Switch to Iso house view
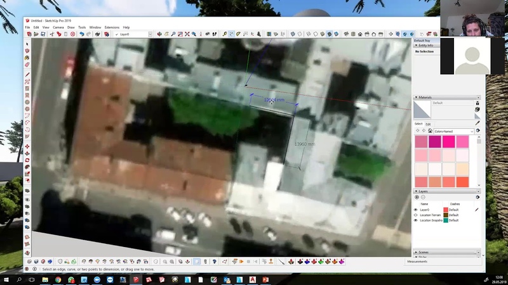508x285 pixels. click(x=346, y=34)
